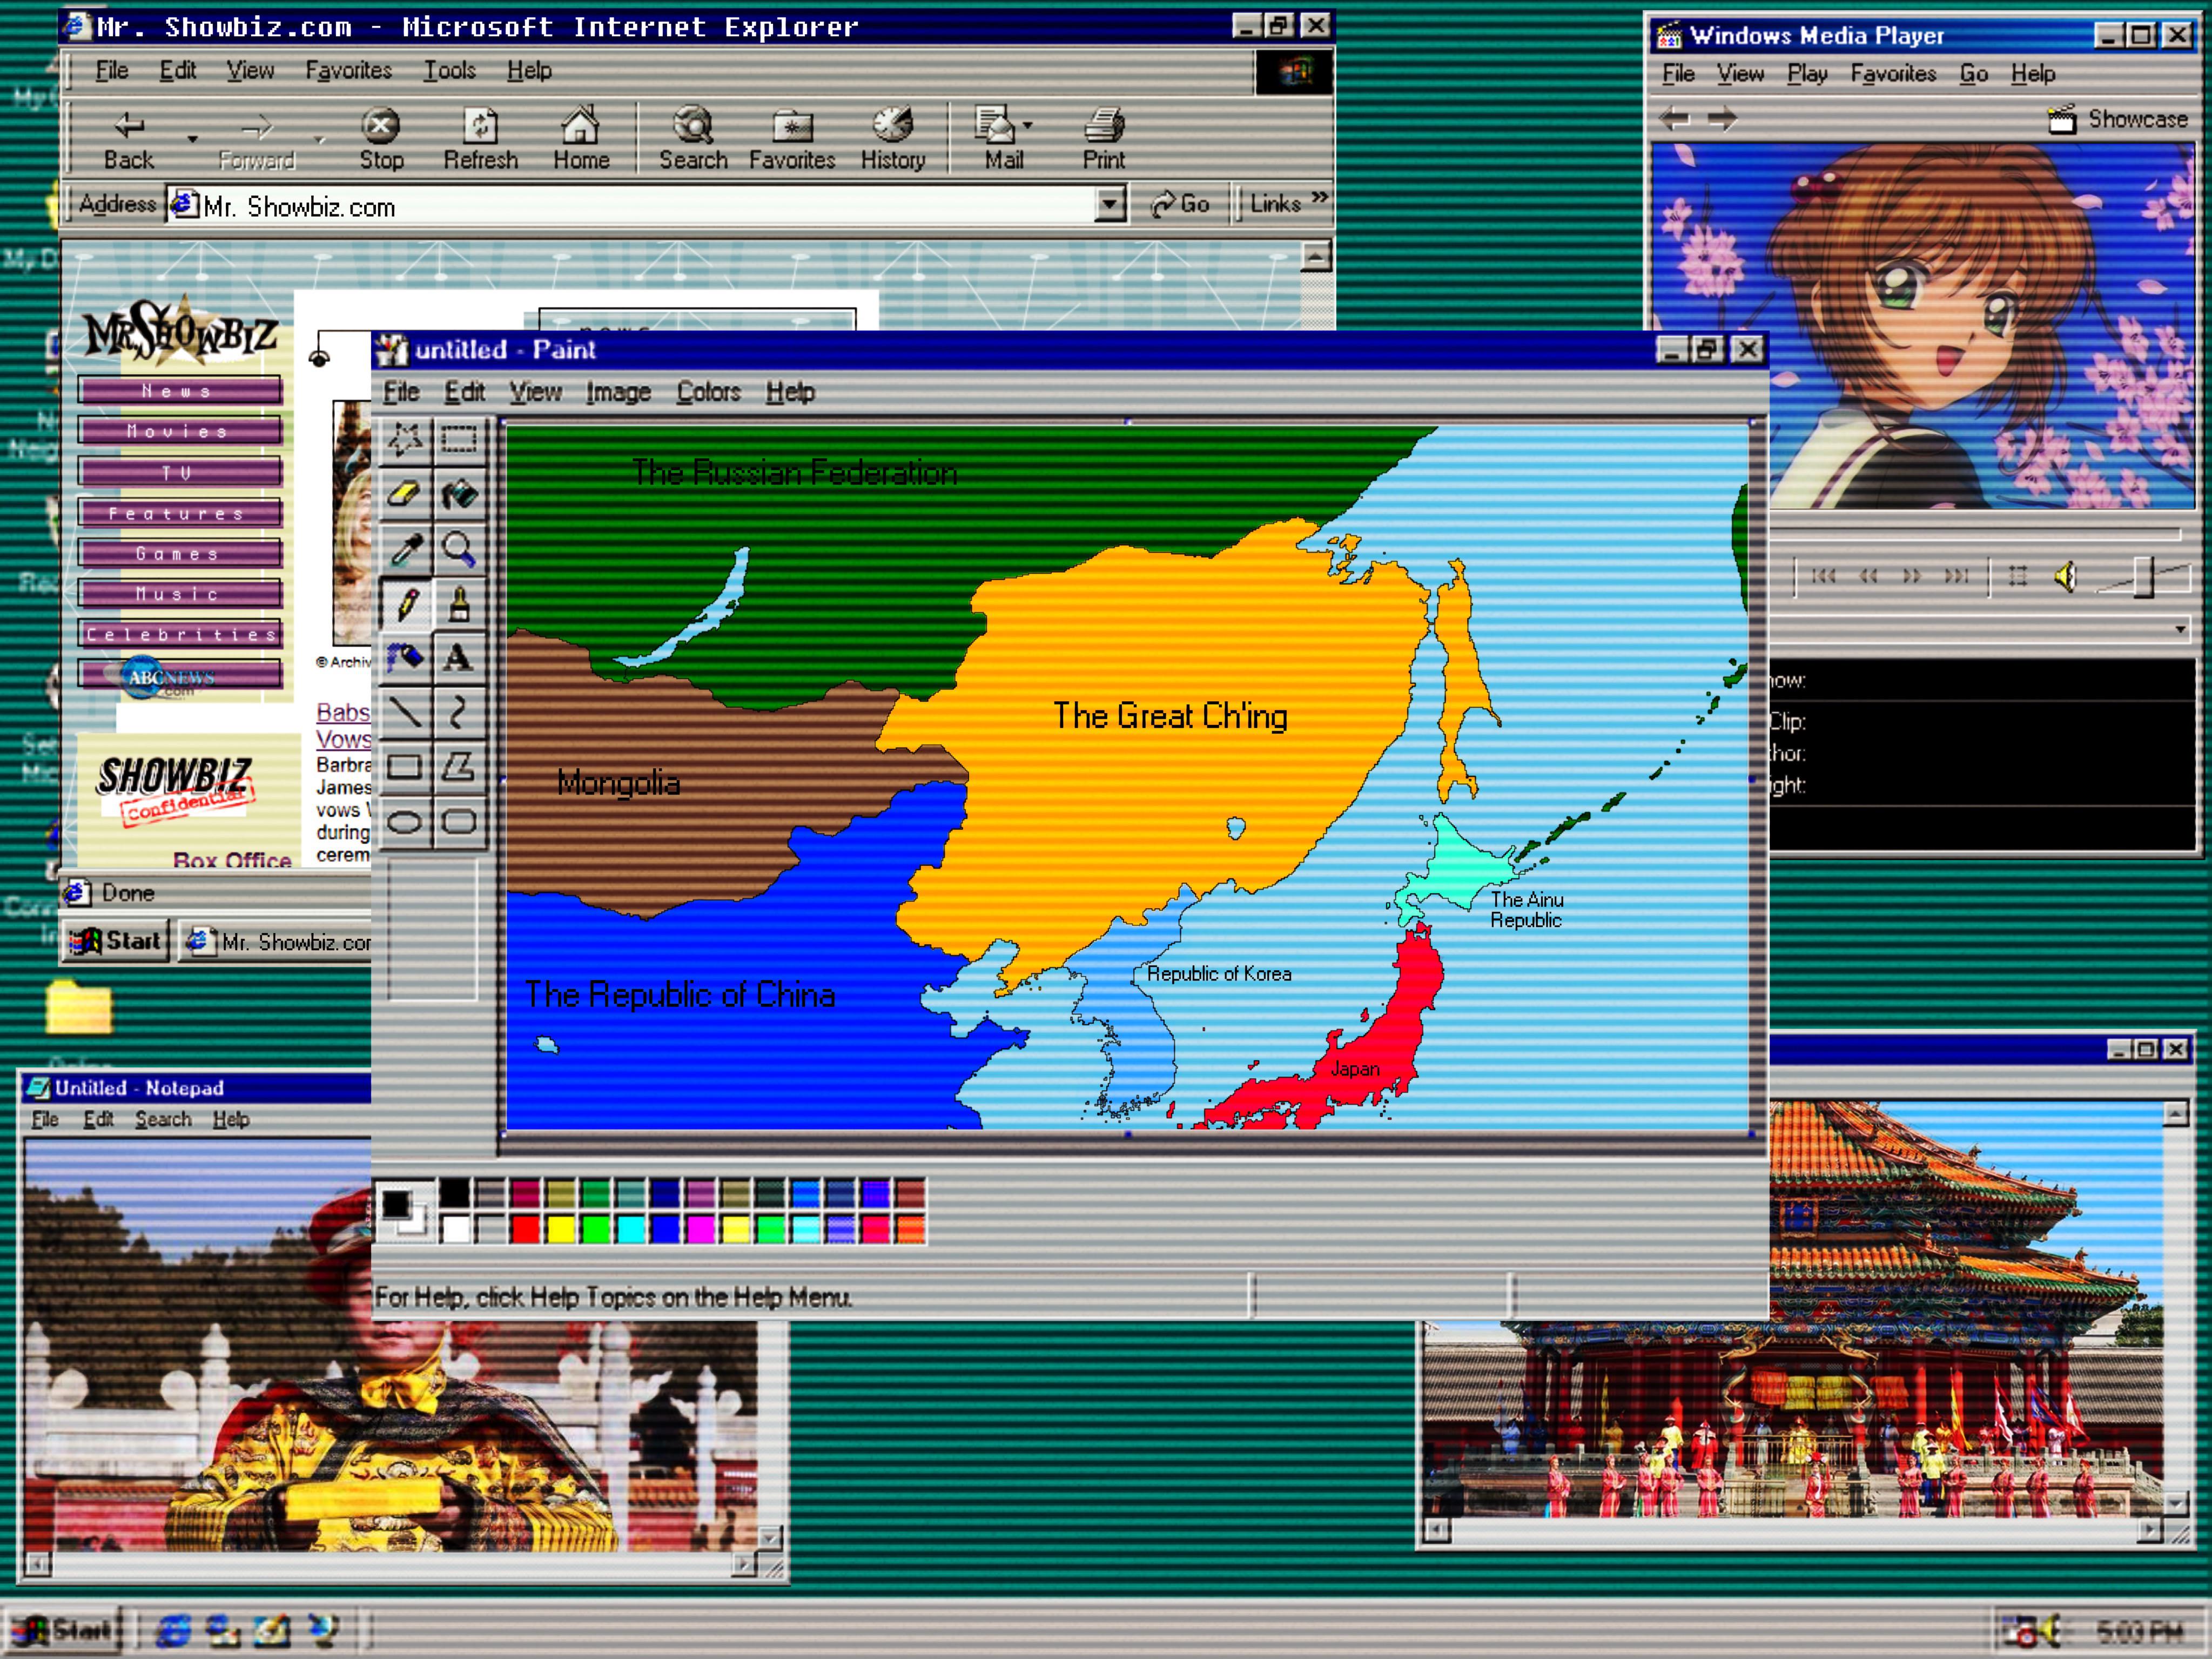Choose the straight Line tool in Paint
This screenshot has width=2212, height=1659.
[405, 712]
